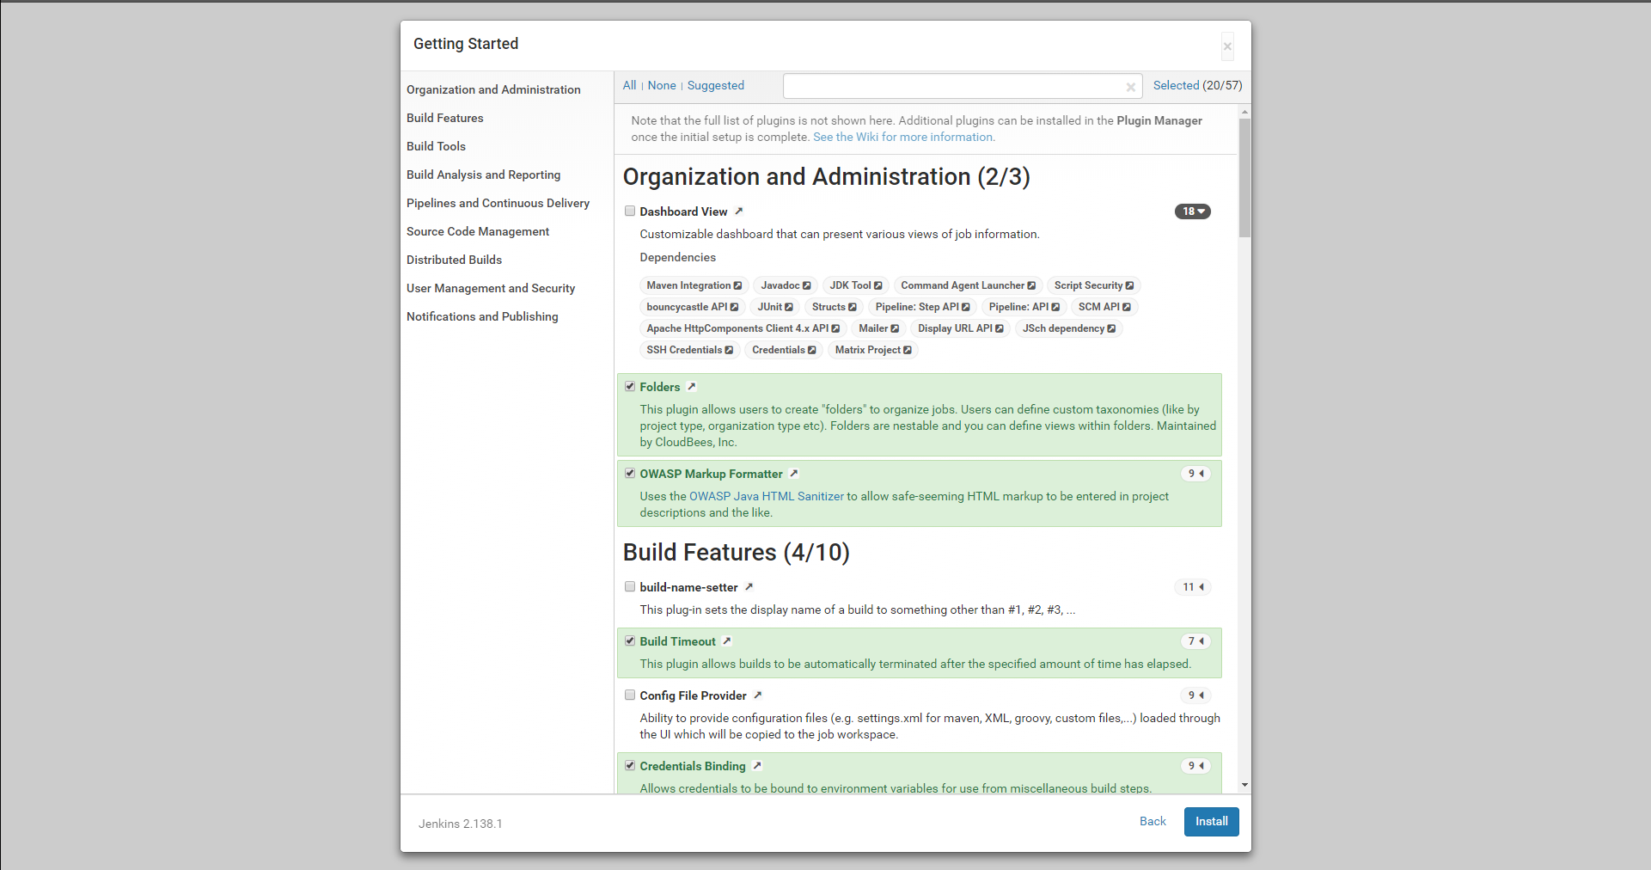This screenshot has width=1651, height=870.
Task: Jump to Organization and Administration category
Action: [x=493, y=89]
